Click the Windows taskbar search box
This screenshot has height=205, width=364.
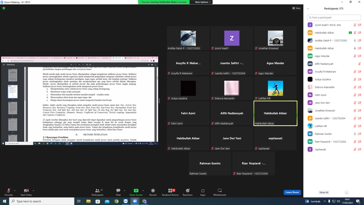tap(42, 201)
